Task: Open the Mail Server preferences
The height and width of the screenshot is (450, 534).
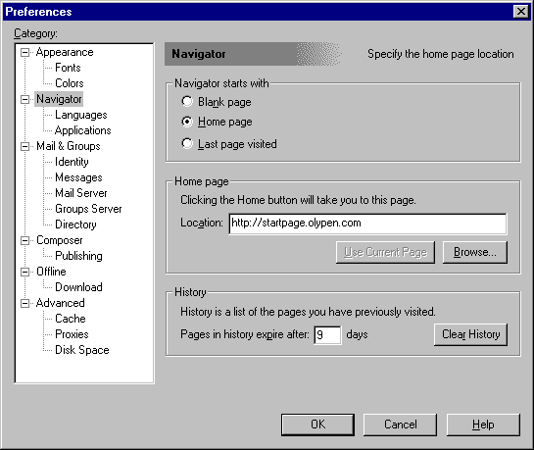Action: coord(81,193)
